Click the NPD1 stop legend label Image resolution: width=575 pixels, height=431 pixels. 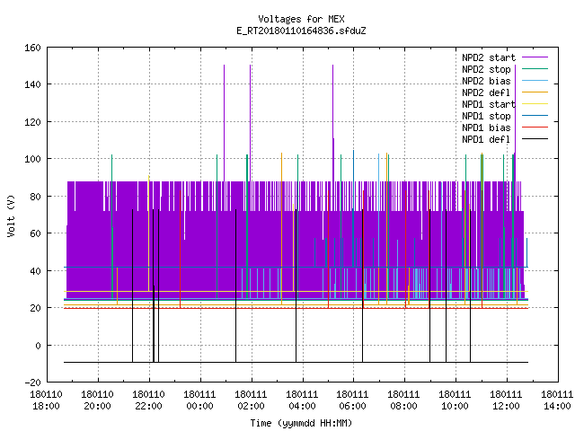coord(486,116)
